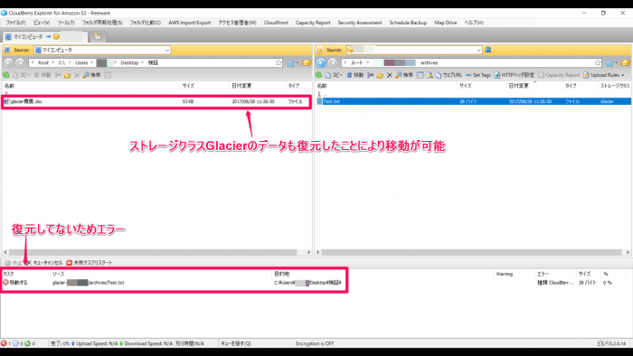Click the refresh icon in the local pane toolbar
The image size is (633, 356).
(6, 75)
